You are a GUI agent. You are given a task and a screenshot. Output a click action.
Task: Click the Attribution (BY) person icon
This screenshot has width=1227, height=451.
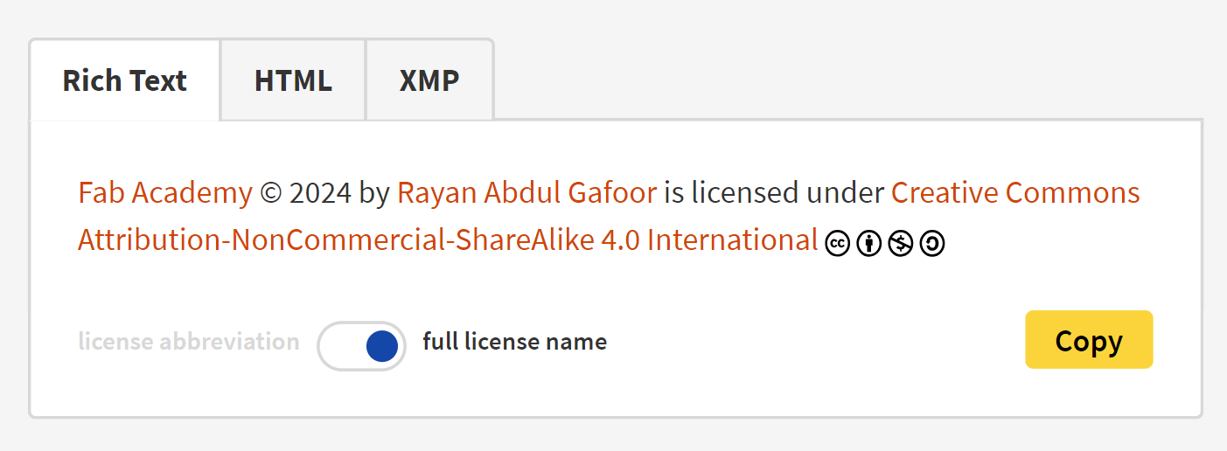(868, 245)
